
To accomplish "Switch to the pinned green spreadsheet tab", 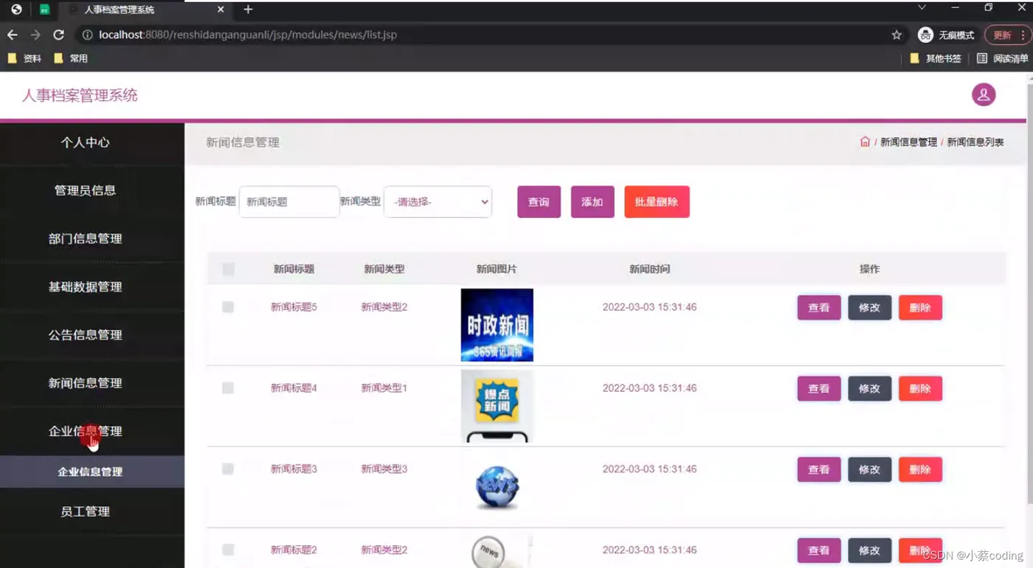I will (x=44, y=10).
